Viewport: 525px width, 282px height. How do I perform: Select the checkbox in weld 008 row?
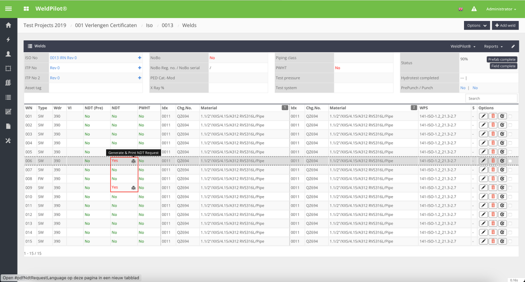click(x=510, y=179)
